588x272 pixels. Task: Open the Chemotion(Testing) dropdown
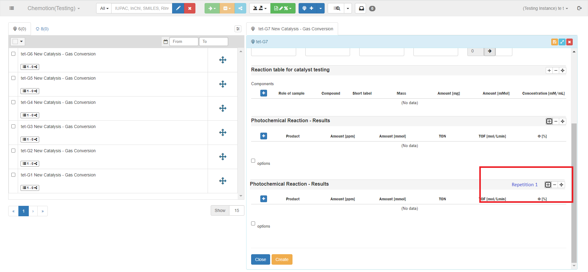[54, 8]
